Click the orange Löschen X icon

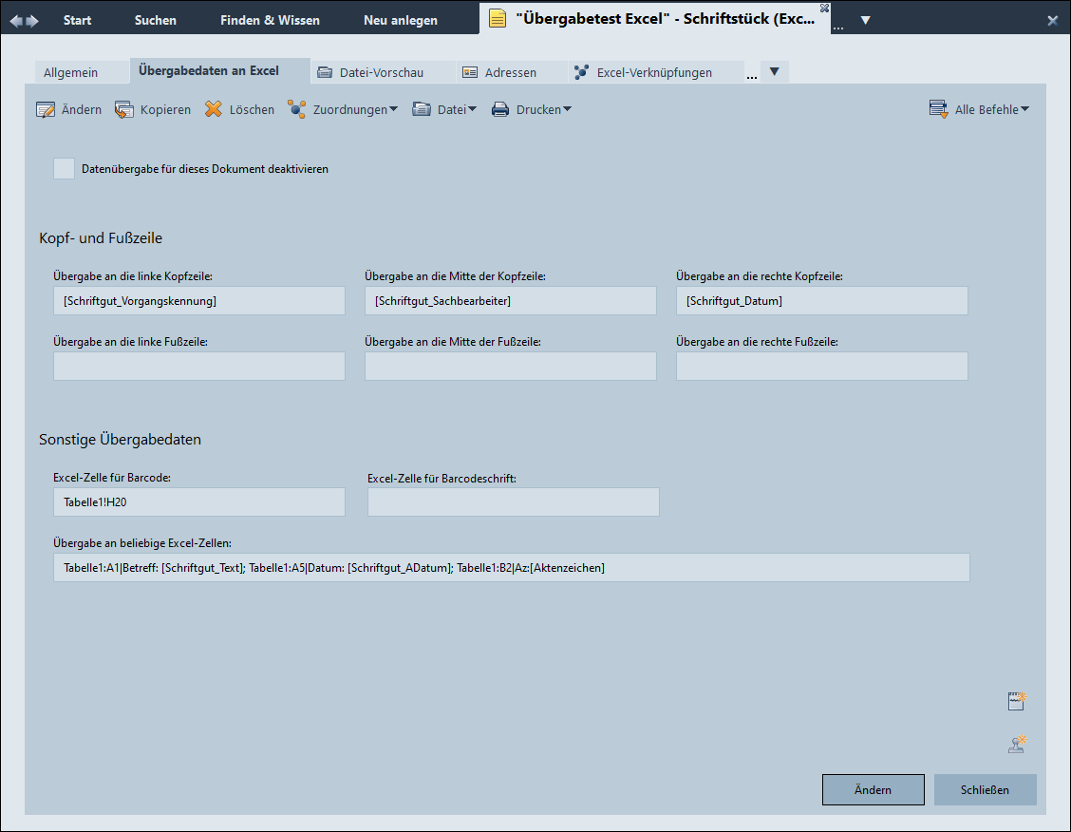coord(214,110)
